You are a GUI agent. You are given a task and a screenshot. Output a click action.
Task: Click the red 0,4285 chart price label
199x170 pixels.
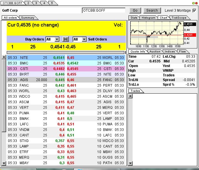click(x=190, y=35)
